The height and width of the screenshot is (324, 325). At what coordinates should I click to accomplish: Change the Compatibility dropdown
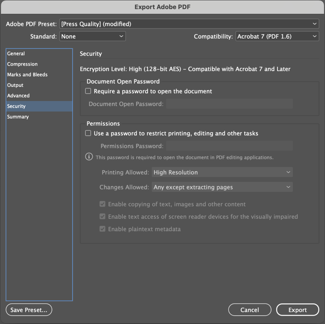coord(277,36)
